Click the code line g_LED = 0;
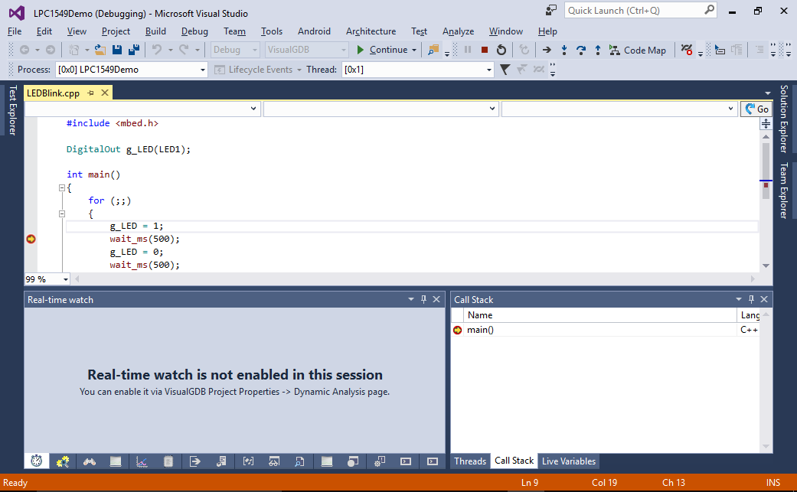Viewport: 797px width, 492px height. pyautogui.click(x=136, y=252)
